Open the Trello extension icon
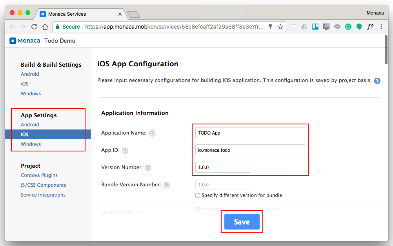Viewport: 393px width, 246px height. click(315, 27)
